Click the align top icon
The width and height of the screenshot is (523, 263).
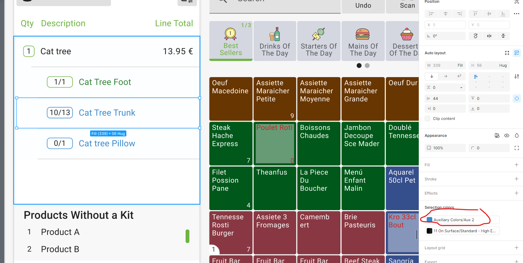[x=475, y=14]
